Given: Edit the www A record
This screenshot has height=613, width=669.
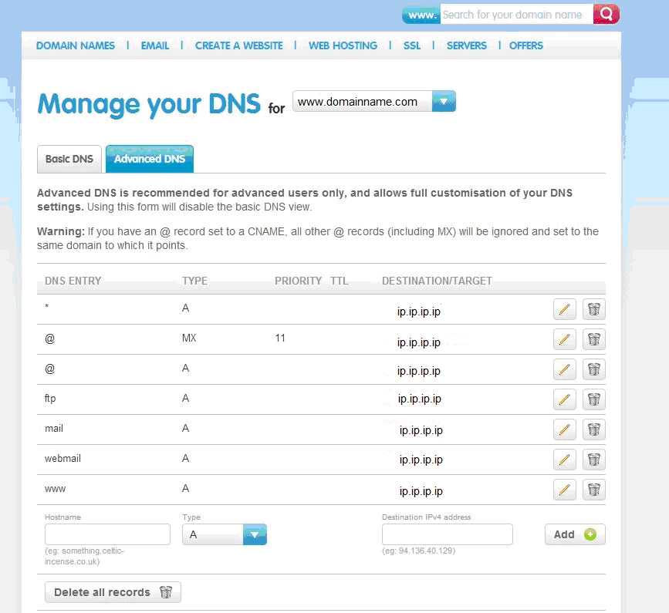Looking at the screenshot, I should pyautogui.click(x=565, y=490).
